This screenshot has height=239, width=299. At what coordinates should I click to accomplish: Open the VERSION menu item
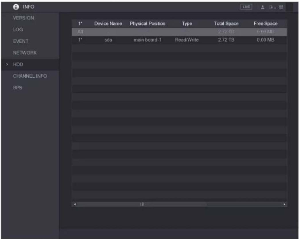[x=24, y=18]
